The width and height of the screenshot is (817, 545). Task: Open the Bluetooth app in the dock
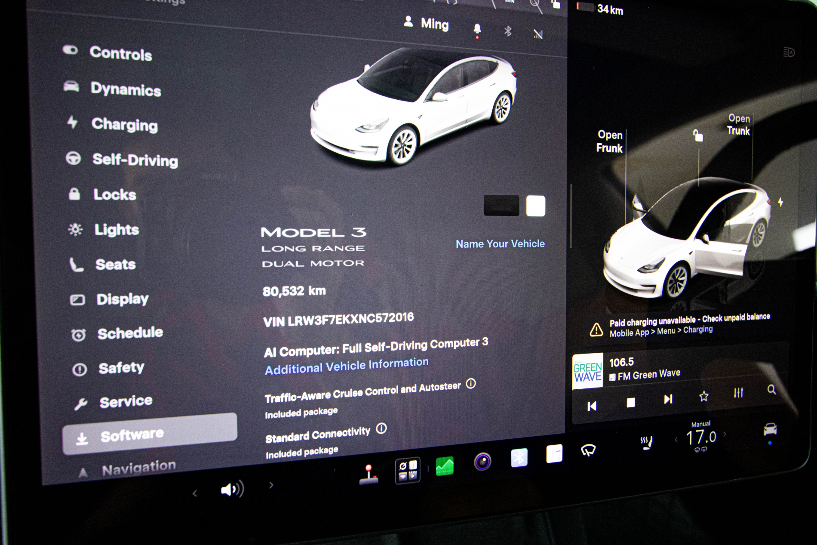pos(519,458)
